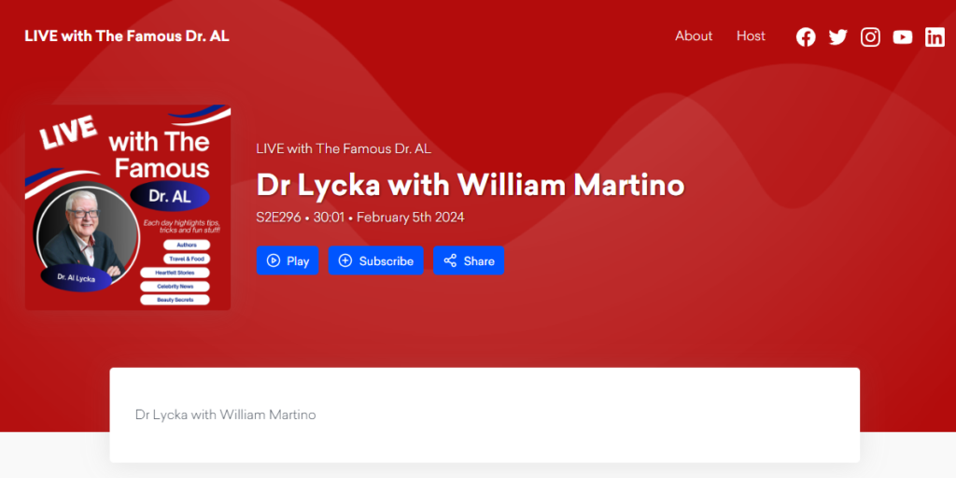The height and width of the screenshot is (478, 956).
Task: Go to site title LIVE with The Famous Dr. AL
Action: point(127,36)
